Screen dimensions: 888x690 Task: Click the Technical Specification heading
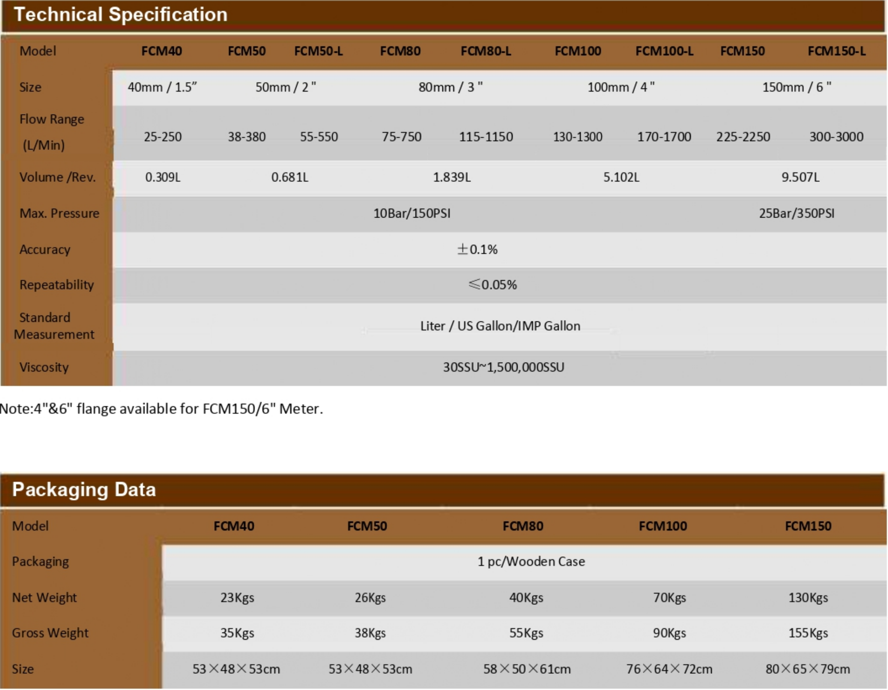point(121,15)
